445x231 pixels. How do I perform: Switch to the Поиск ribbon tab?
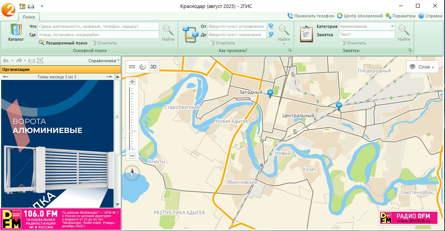(x=29, y=17)
